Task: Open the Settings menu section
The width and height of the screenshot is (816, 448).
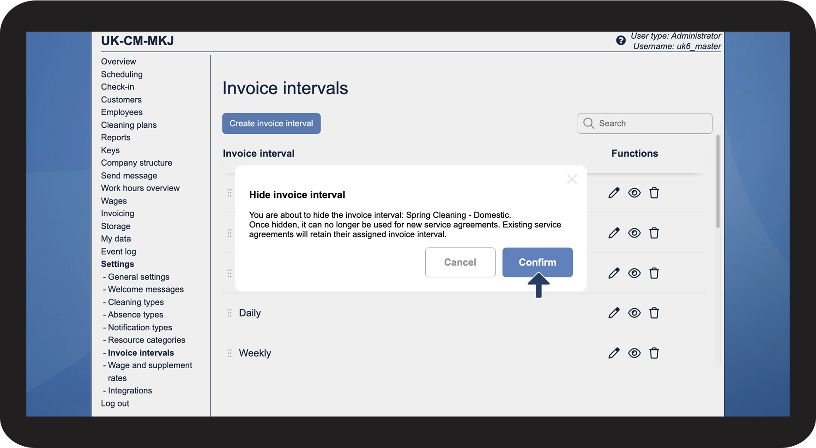Action: click(117, 264)
